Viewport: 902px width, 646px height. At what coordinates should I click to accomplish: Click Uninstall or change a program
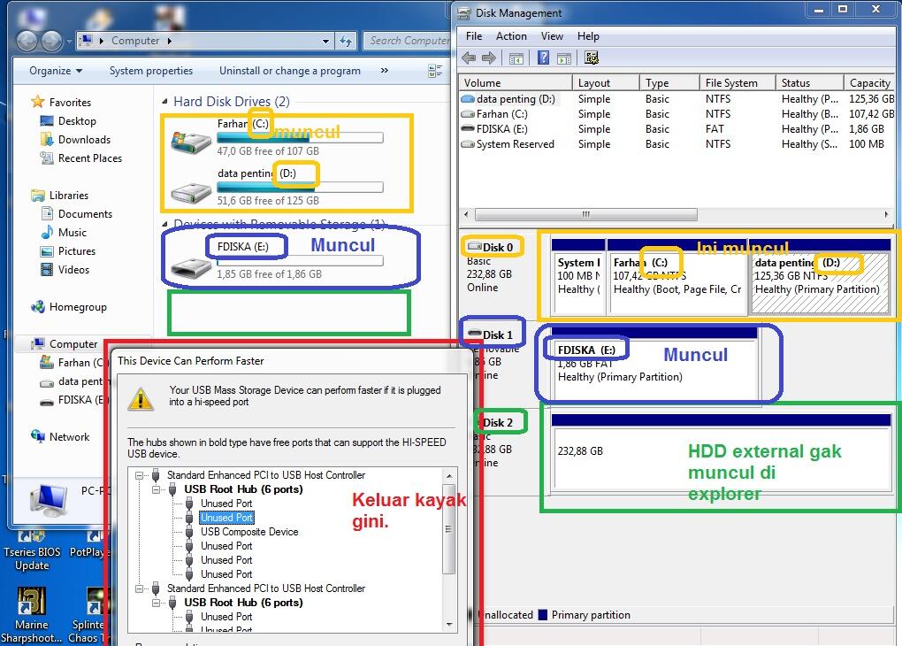pyautogui.click(x=290, y=70)
